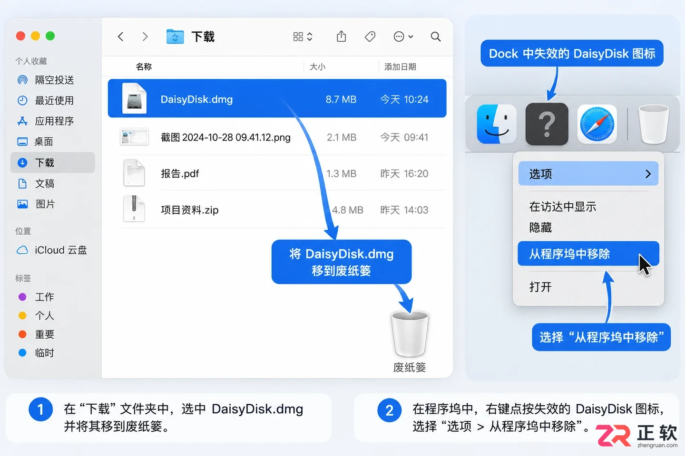Open 隔空投送 in the sidebar

52,80
